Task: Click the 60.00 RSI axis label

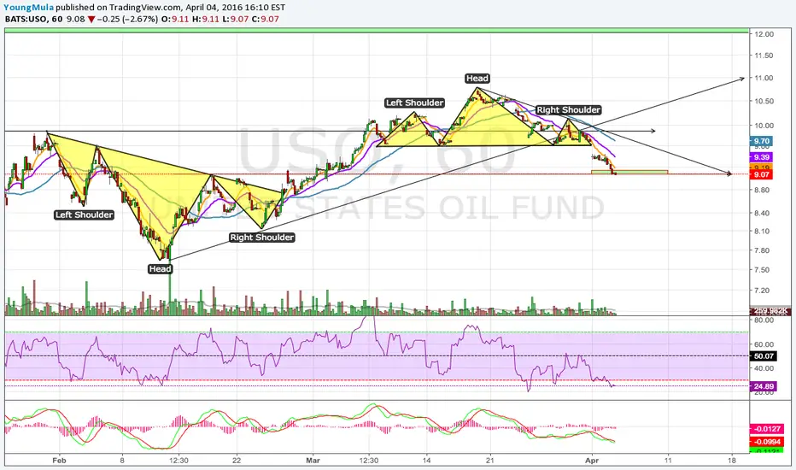Action: [764, 344]
